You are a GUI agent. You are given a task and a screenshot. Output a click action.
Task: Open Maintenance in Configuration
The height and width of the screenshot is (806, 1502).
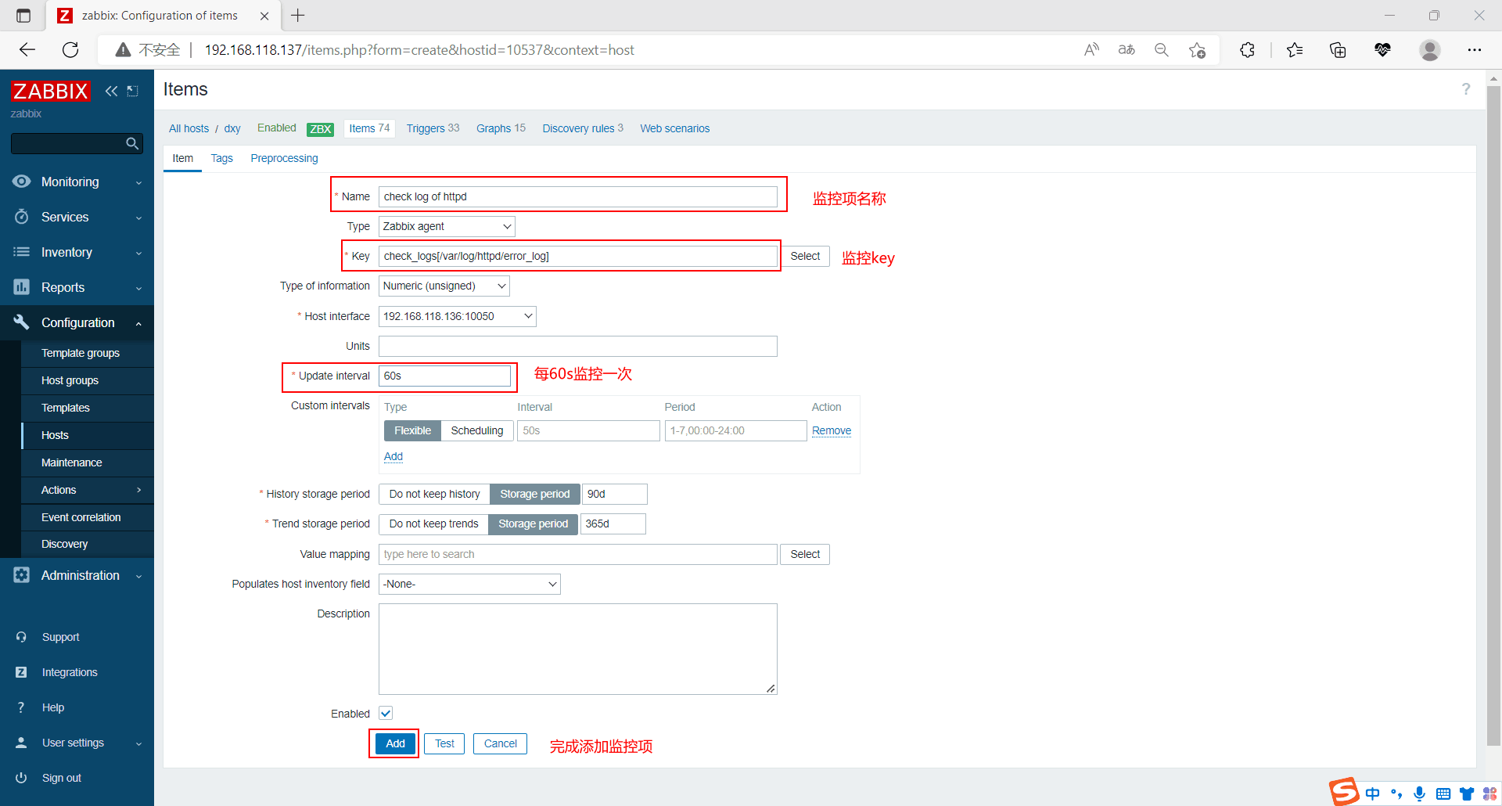coord(71,462)
